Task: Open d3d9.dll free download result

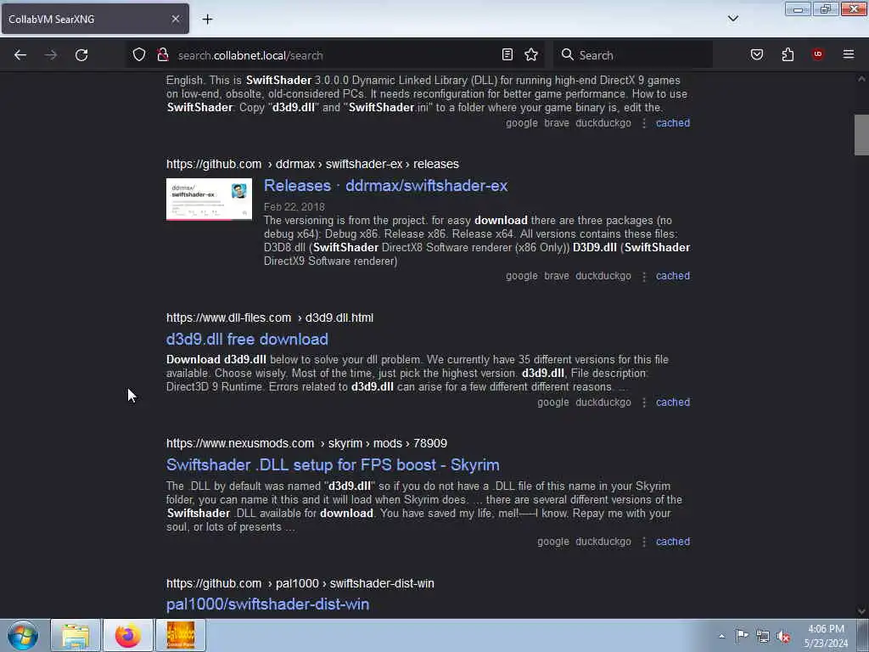Action: tap(247, 340)
